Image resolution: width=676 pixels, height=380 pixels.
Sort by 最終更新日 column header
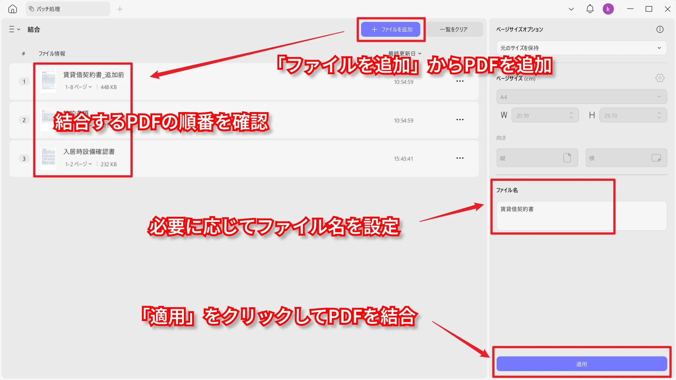click(405, 53)
